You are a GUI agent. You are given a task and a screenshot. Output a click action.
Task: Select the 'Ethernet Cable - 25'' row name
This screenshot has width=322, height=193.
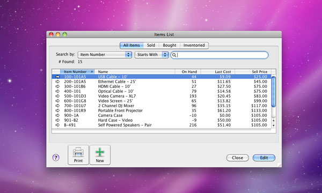click(x=117, y=81)
